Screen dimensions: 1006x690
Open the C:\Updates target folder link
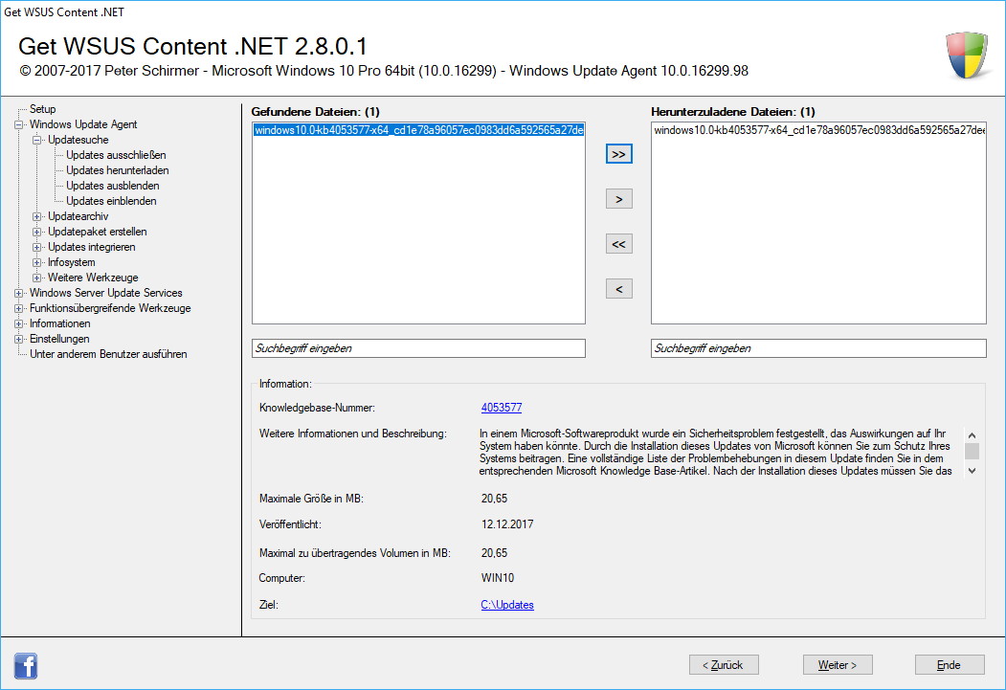click(507, 605)
